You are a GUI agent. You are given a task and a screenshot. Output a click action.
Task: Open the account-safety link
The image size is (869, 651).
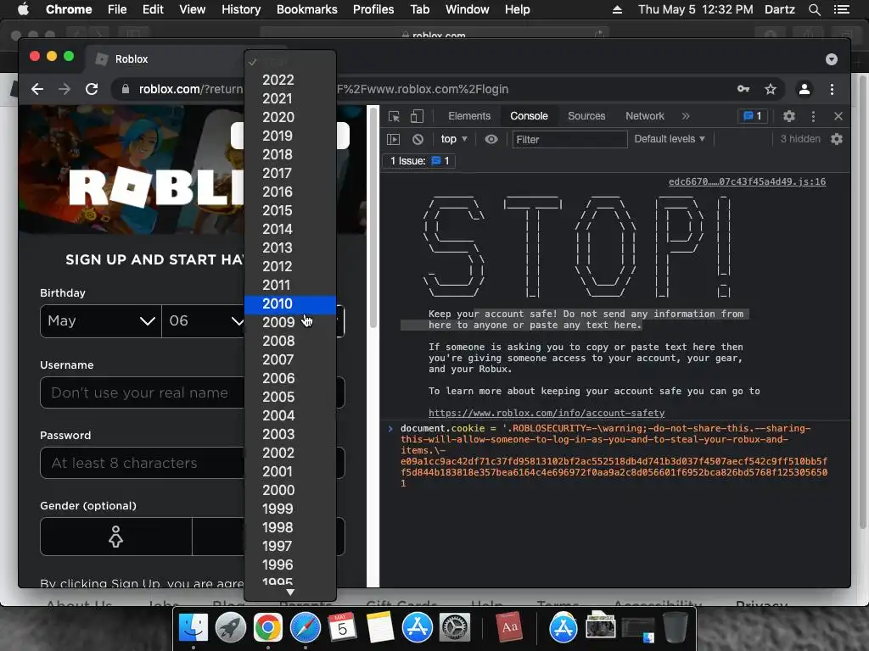(547, 413)
